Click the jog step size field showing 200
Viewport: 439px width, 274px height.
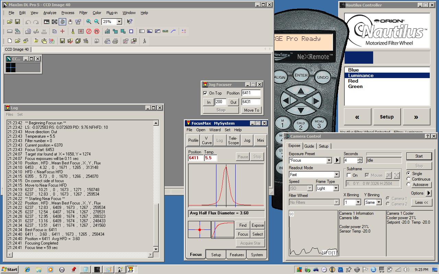[x=221, y=102]
